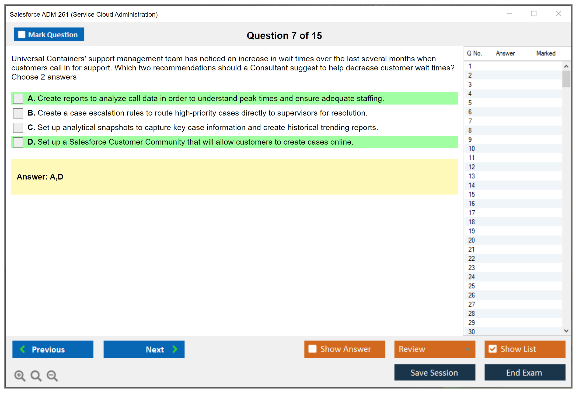Disable the Show List toggle
This screenshot has height=395, width=579.
[493, 349]
